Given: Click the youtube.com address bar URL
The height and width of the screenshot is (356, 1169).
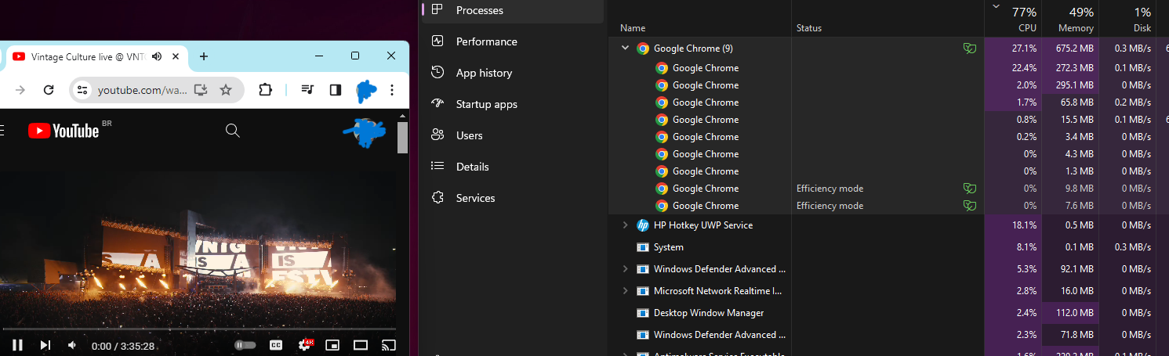Looking at the screenshot, I should (x=142, y=90).
